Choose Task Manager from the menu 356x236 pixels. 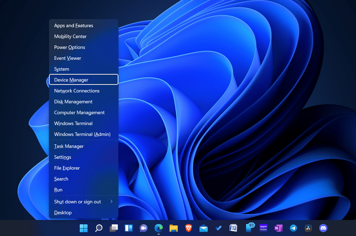69,146
